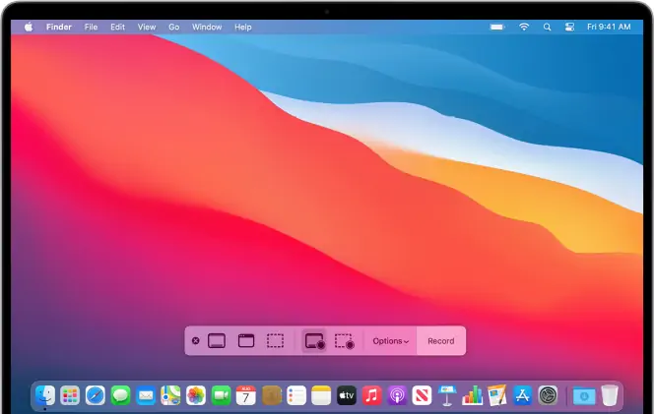Open Control Center from menu bar
Viewport: 654px width, 414px height.
pos(569,28)
